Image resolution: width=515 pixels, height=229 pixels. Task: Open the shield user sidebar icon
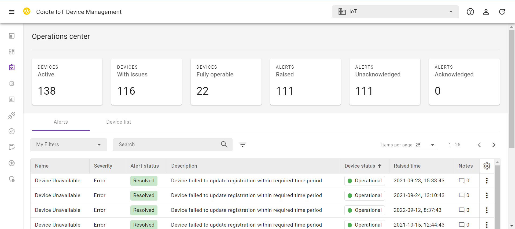coord(12,179)
